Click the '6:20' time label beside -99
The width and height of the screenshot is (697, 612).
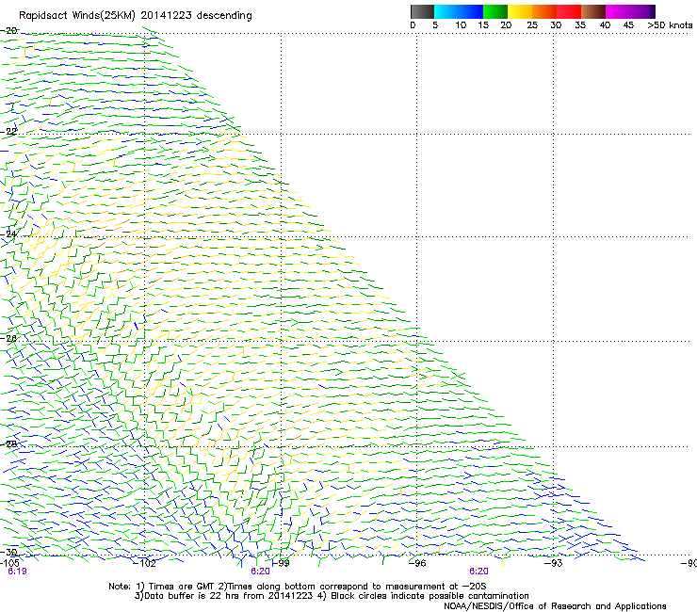pyautogui.click(x=260, y=572)
